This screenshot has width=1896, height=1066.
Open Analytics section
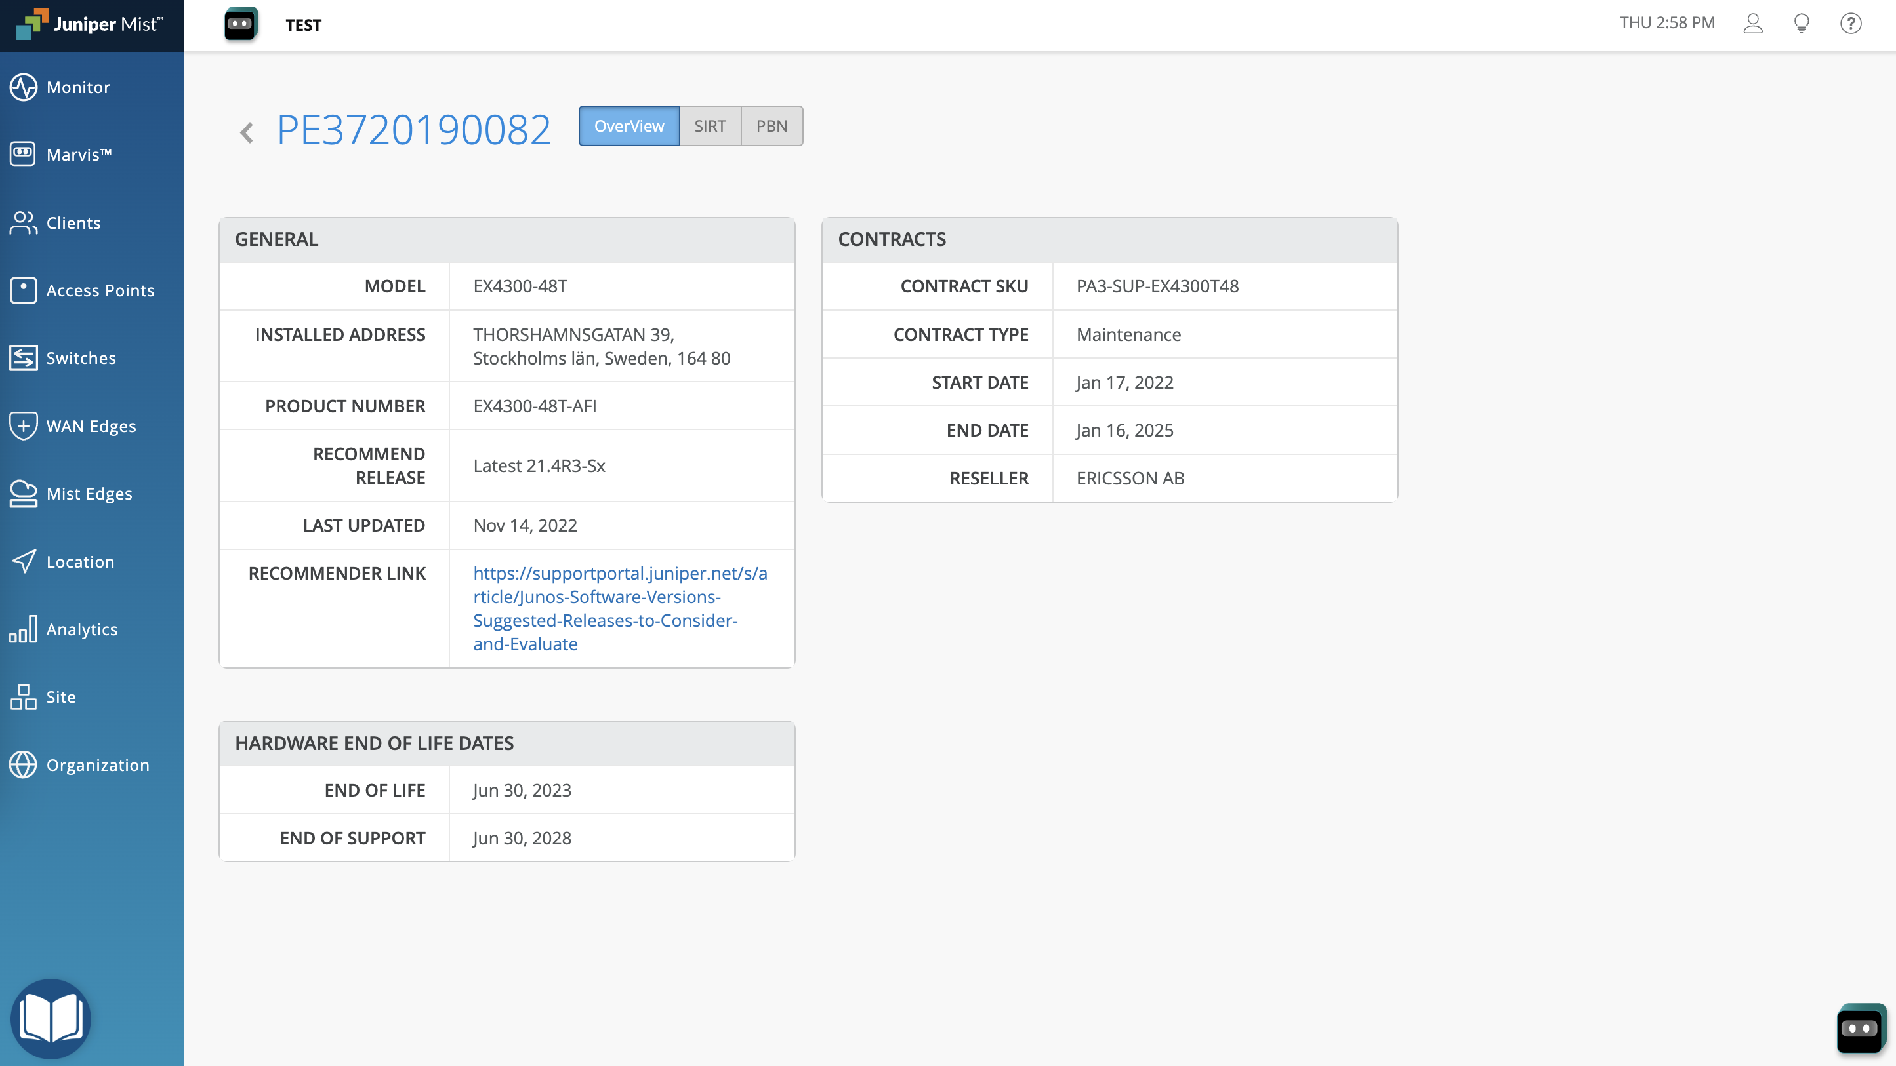pos(82,629)
